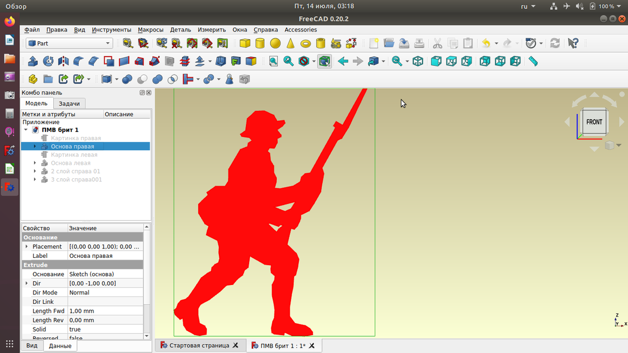Open the draw style dropdown arrow

click(314, 62)
